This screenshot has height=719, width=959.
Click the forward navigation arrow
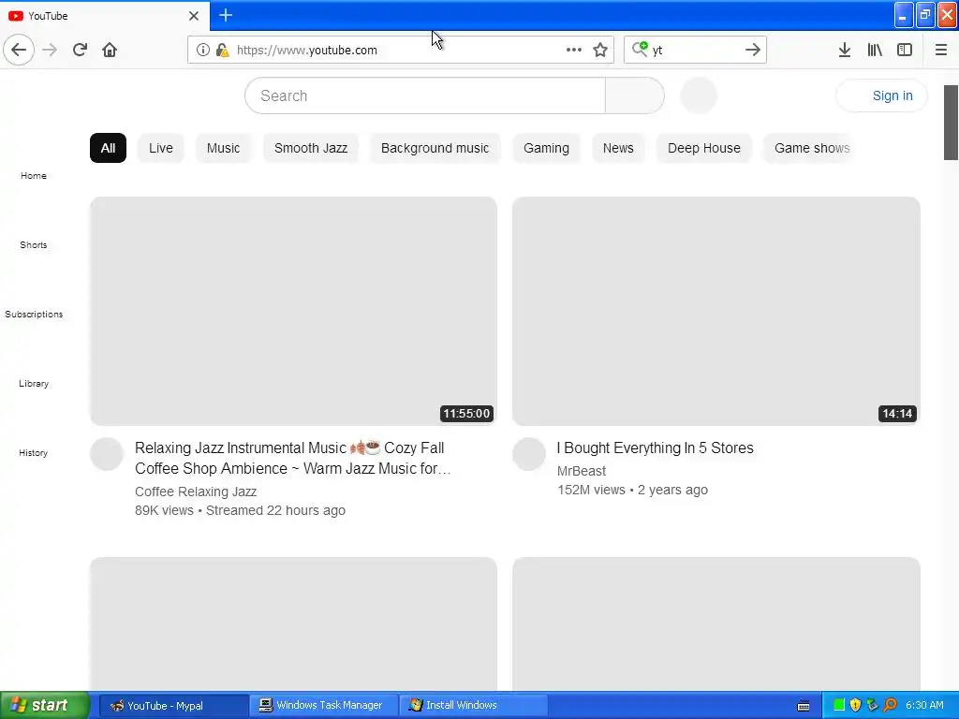[50, 50]
